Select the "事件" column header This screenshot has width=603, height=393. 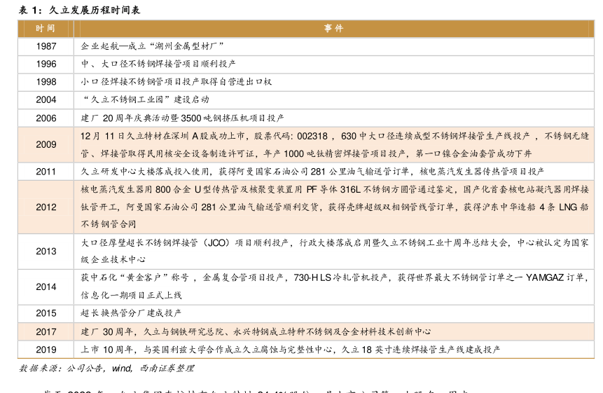tap(333, 28)
